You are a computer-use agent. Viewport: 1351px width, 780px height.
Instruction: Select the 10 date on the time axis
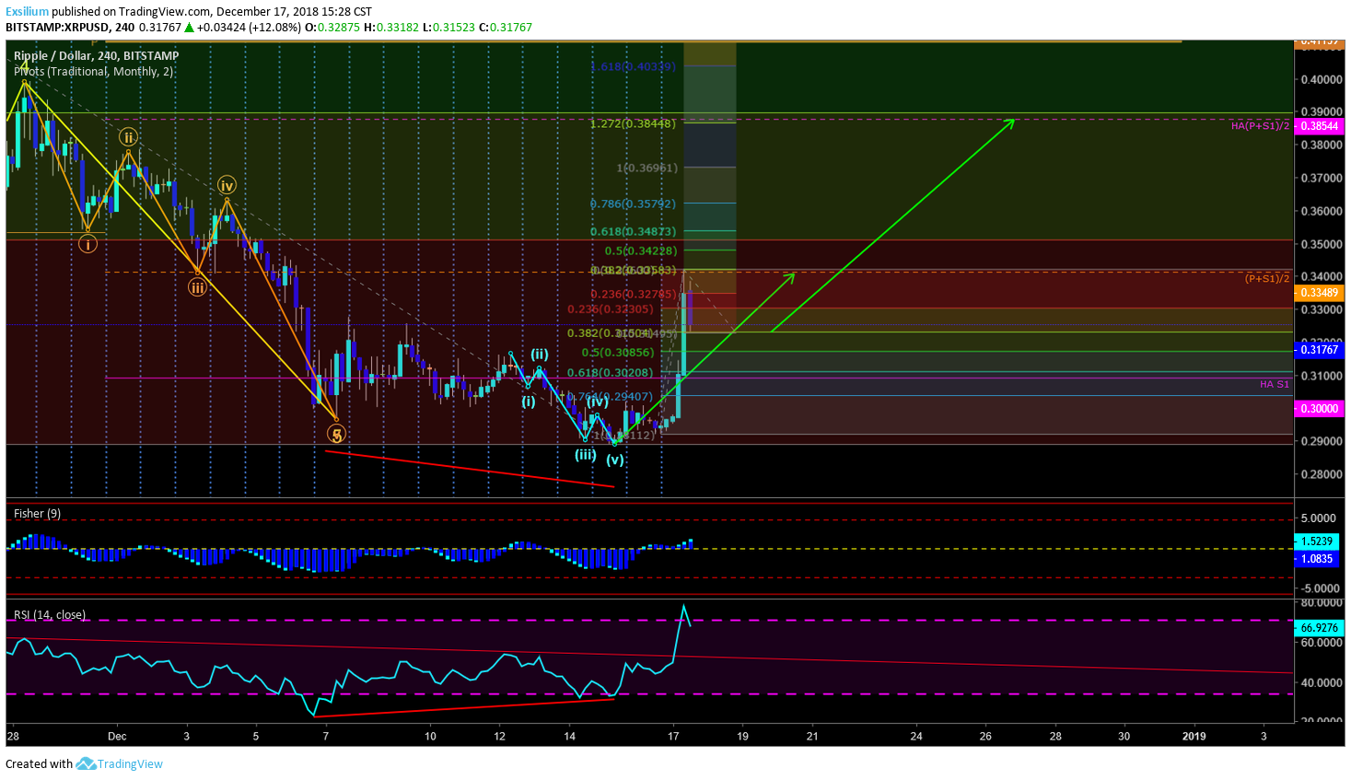(x=430, y=736)
